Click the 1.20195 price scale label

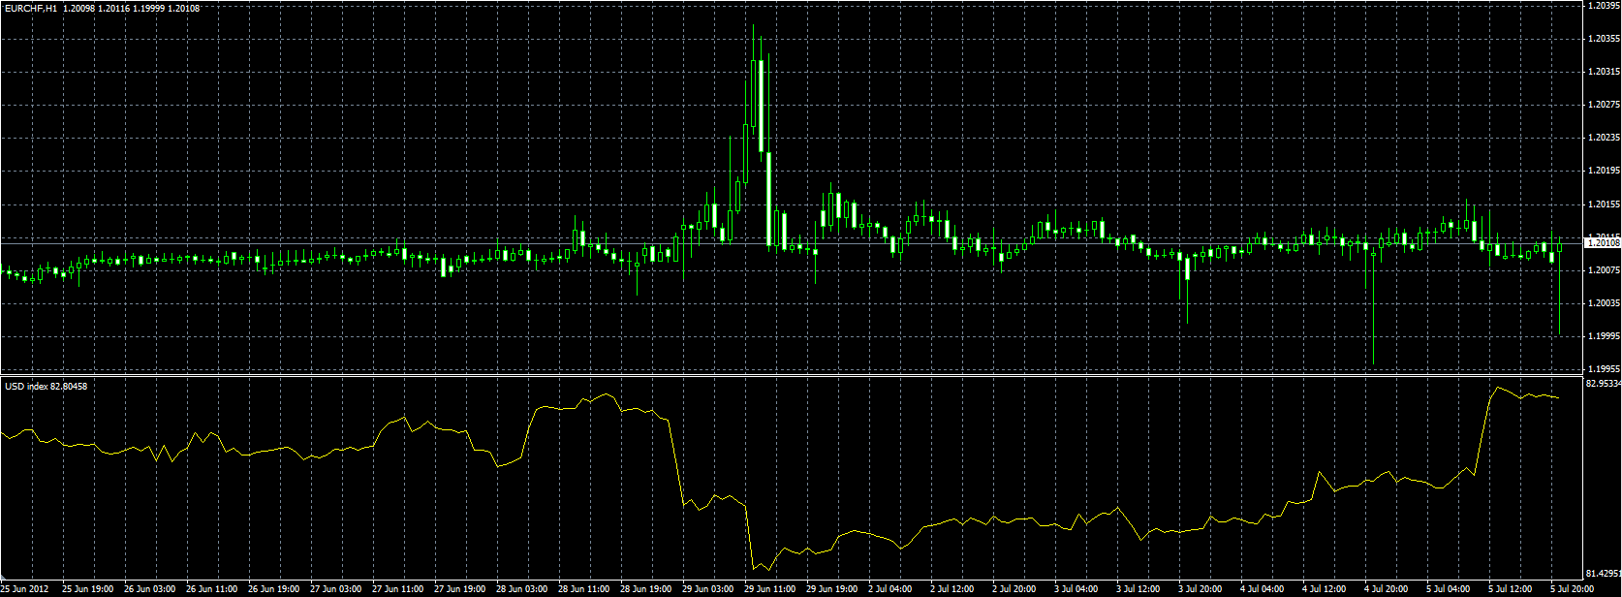pyautogui.click(x=1604, y=171)
